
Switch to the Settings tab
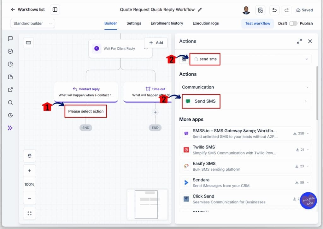(x=134, y=23)
